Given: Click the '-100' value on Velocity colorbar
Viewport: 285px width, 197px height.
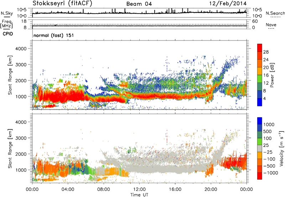Looking at the screenshot, I should pyautogui.click(x=269, y=159).
